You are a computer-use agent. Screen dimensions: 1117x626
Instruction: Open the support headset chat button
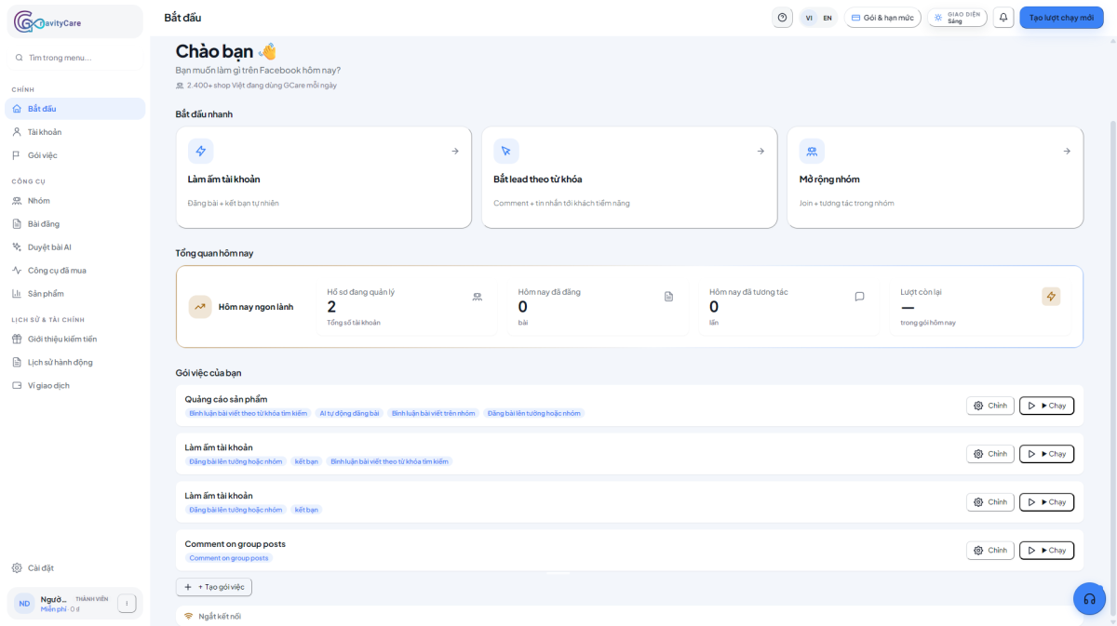click(1089, 599)
